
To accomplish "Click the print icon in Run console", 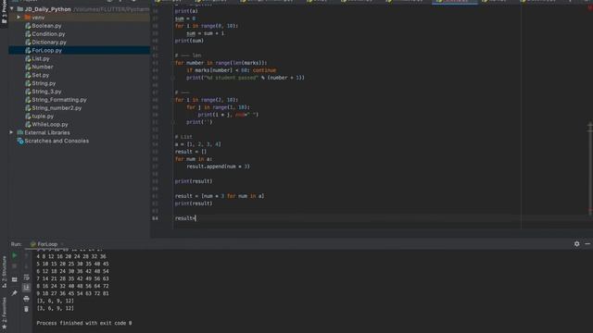I will click(26, 299).
